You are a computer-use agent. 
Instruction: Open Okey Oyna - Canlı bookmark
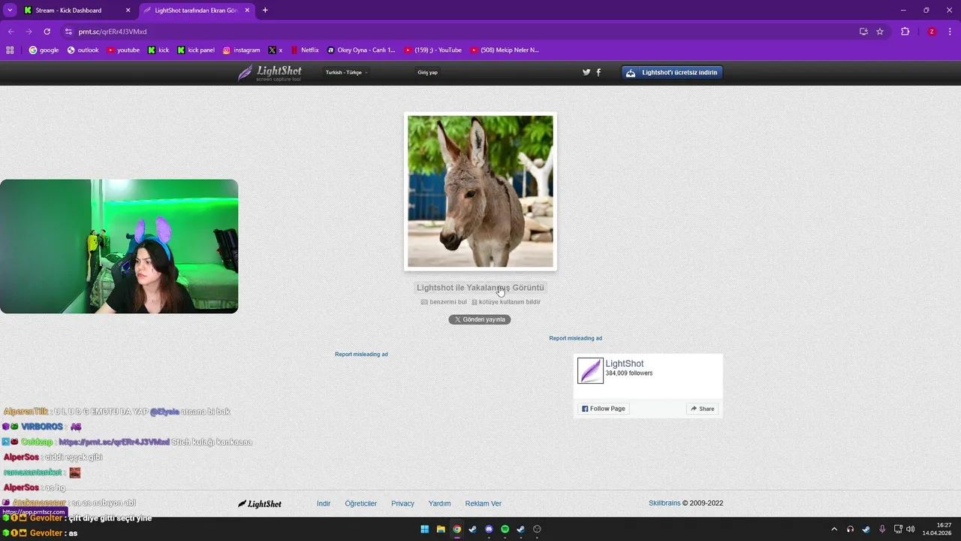[361, 50]
